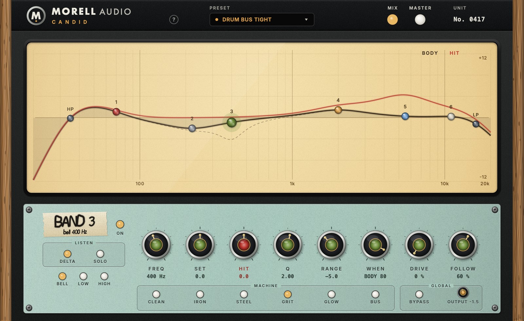524x321 pixels.
Task: Select the LP filter node
Action: (476, 124)
